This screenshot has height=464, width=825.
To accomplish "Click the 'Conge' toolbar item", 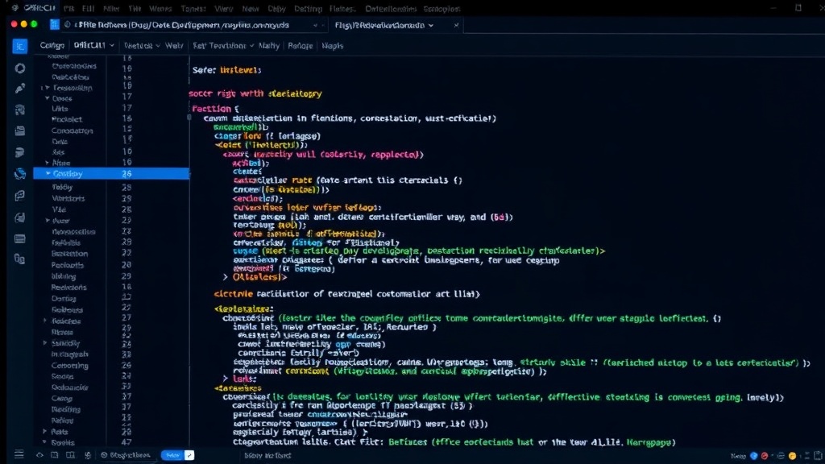I will pyautogui.click(x=52, y=45).
